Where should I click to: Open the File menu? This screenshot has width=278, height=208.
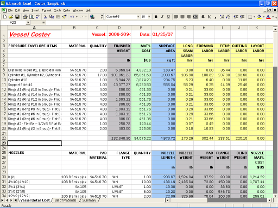(x=10, y=10)
